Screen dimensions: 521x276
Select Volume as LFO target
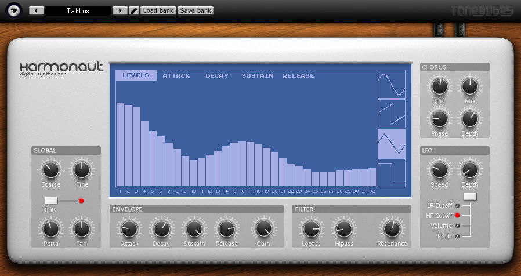point(457,226)
